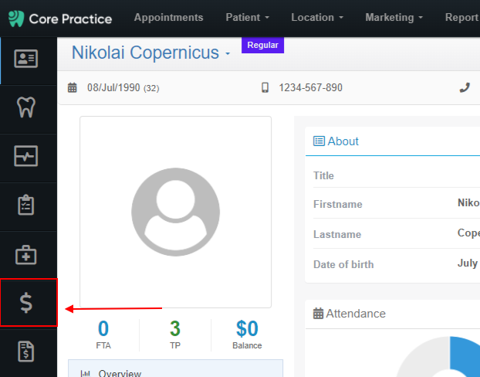Click the Core Practice tooth logo

tap(16, 19)
